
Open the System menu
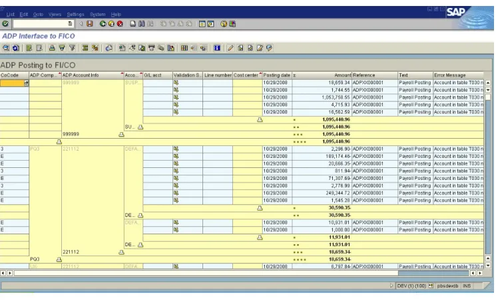(97, 14)
